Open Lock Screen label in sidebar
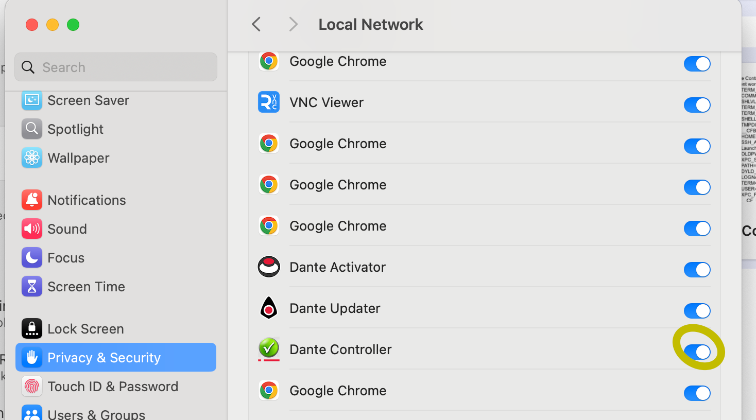The height and width of the screenshot is (420, 756). tap(85, 329)
